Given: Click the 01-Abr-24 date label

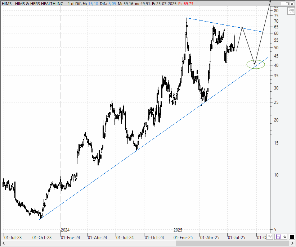Looking at the screenshot, I should (98, 237).
